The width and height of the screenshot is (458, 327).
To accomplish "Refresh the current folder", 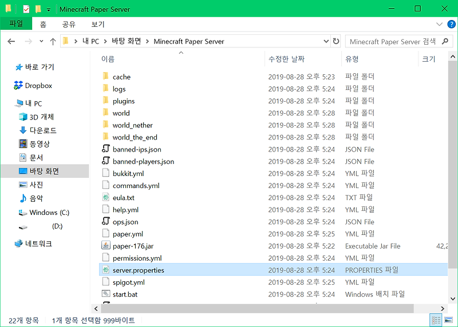I will 336,41.
